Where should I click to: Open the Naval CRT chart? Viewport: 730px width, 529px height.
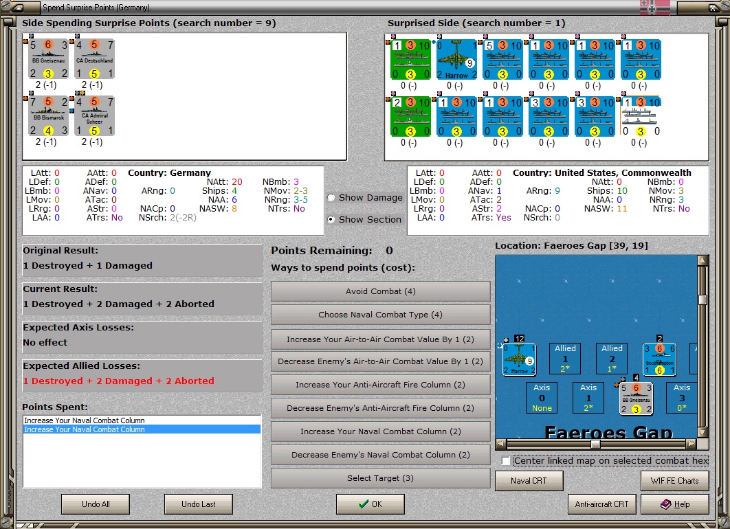[529, 481]
